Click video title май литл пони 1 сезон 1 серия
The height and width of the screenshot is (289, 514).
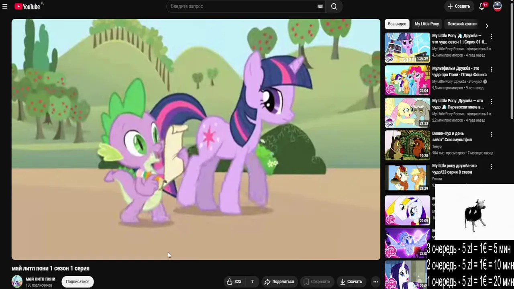coord(51,269)
